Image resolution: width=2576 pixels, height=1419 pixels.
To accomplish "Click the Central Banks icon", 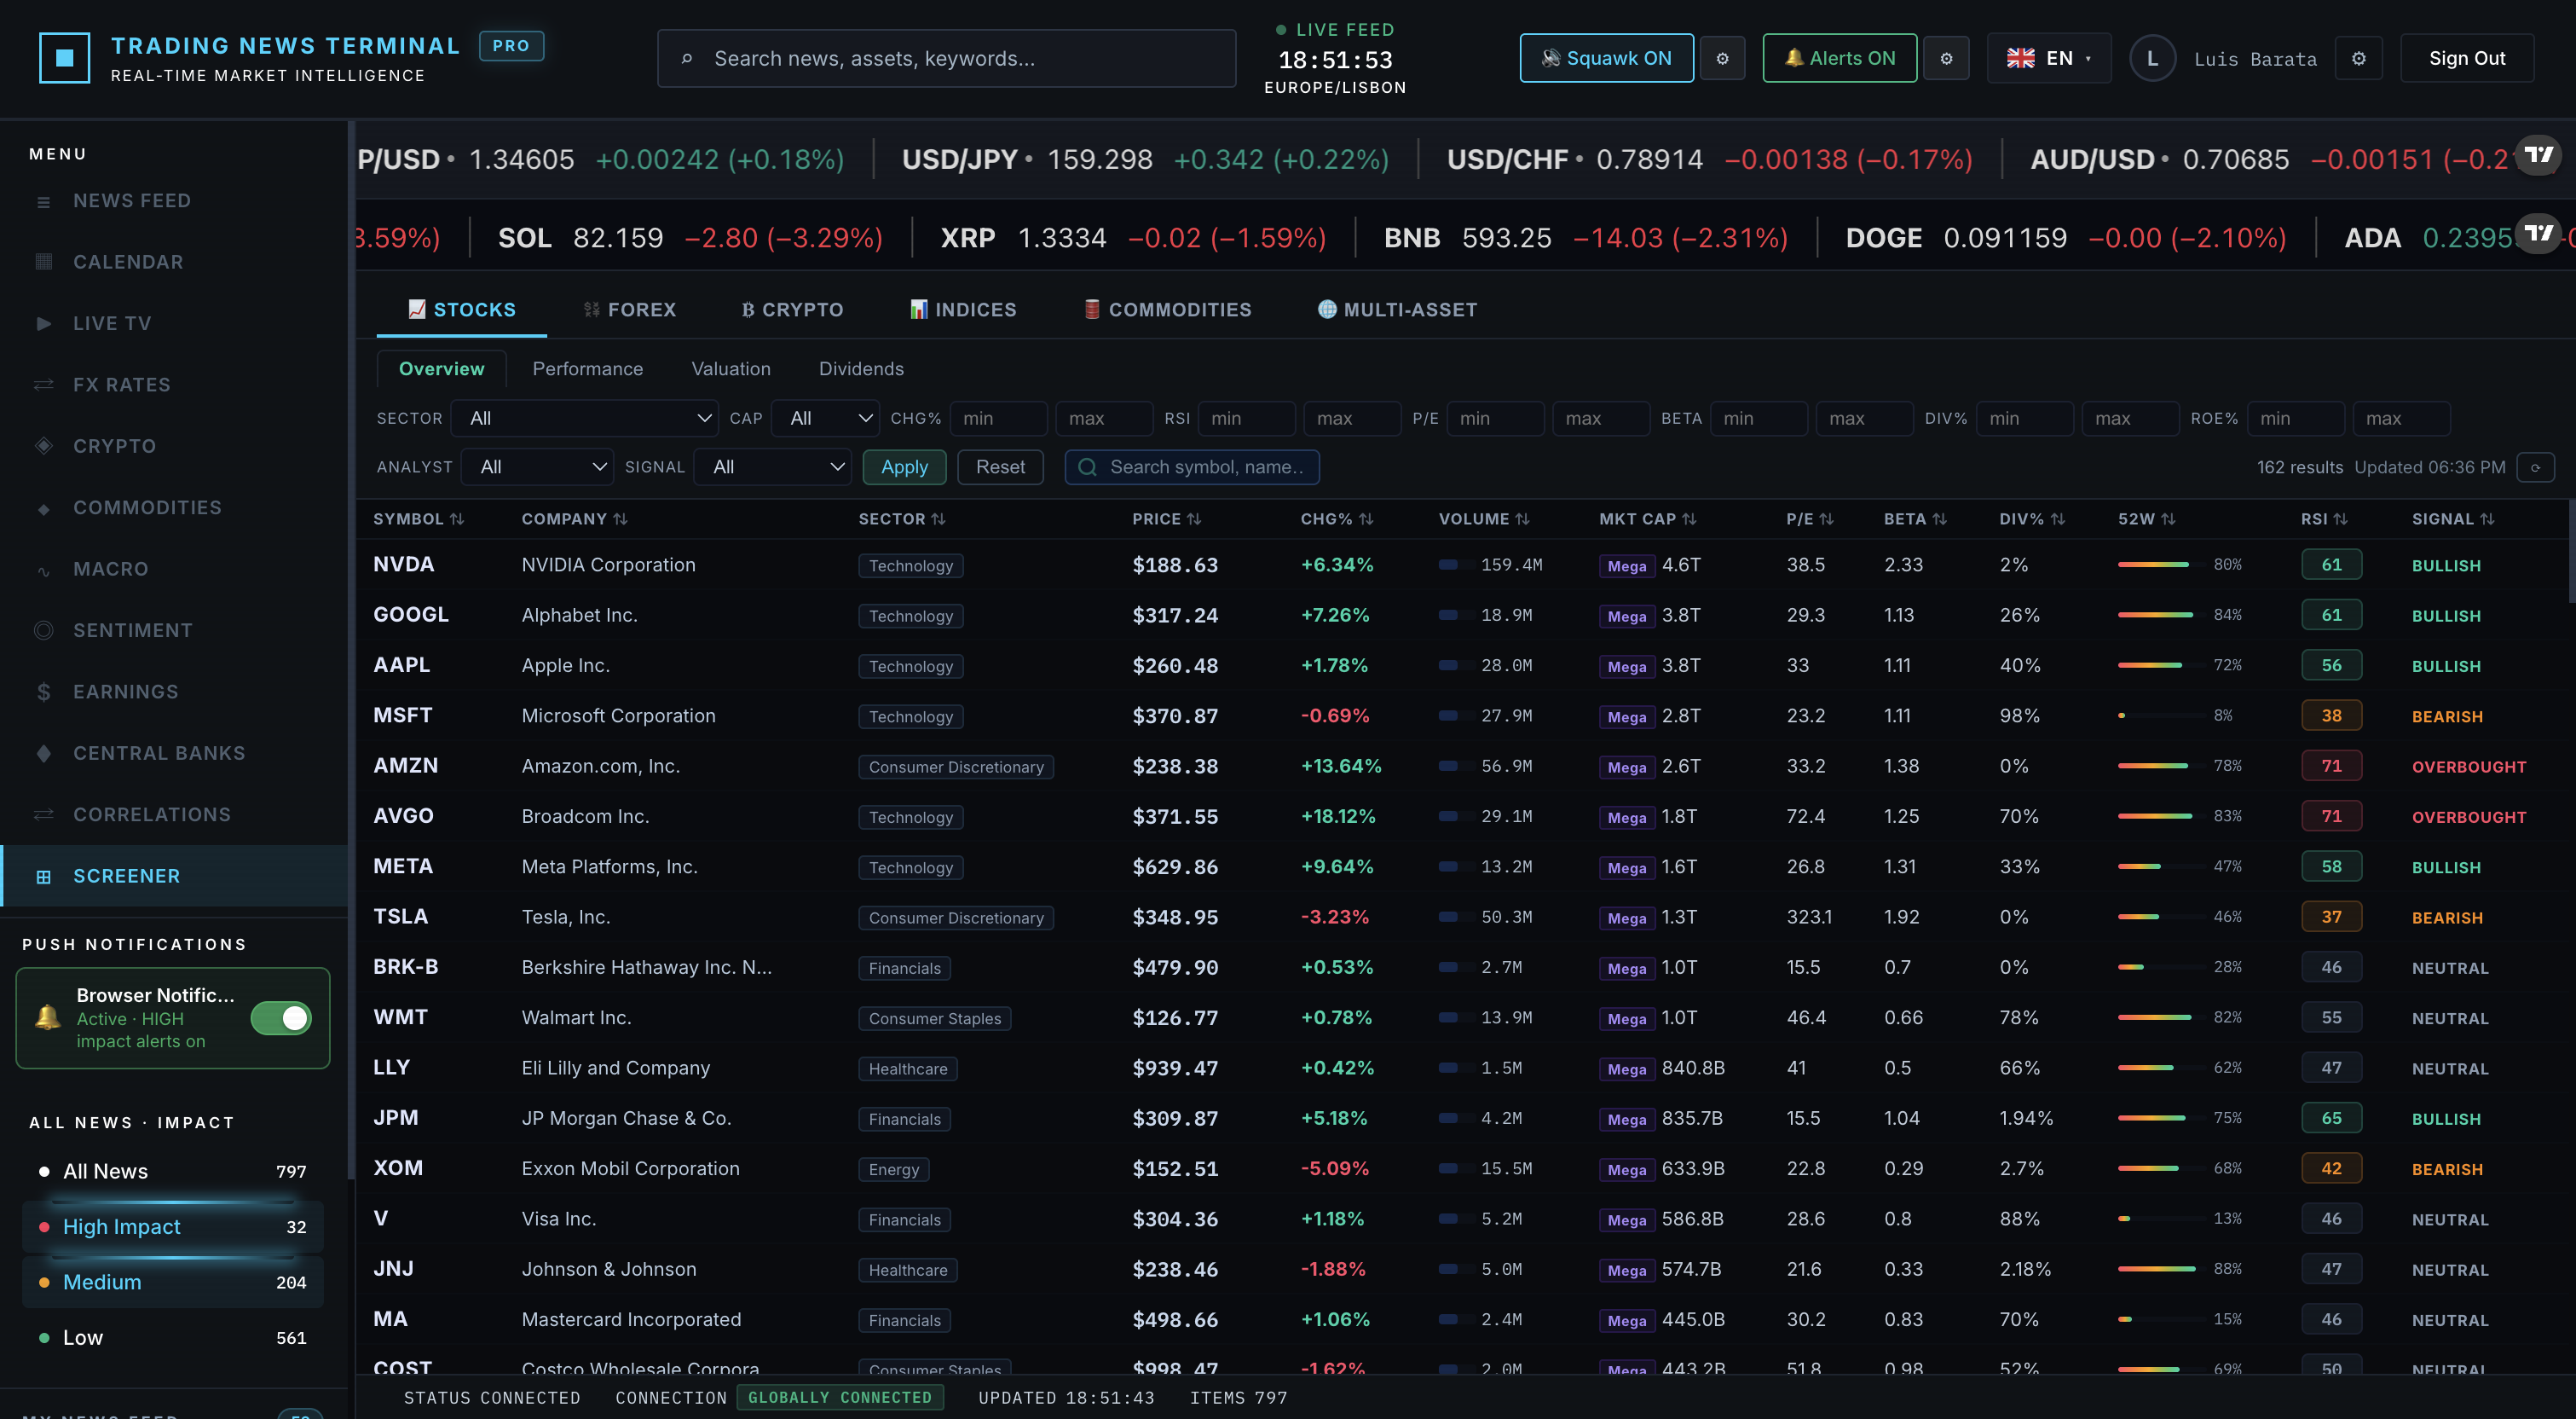I will click(x=43, y=754).
